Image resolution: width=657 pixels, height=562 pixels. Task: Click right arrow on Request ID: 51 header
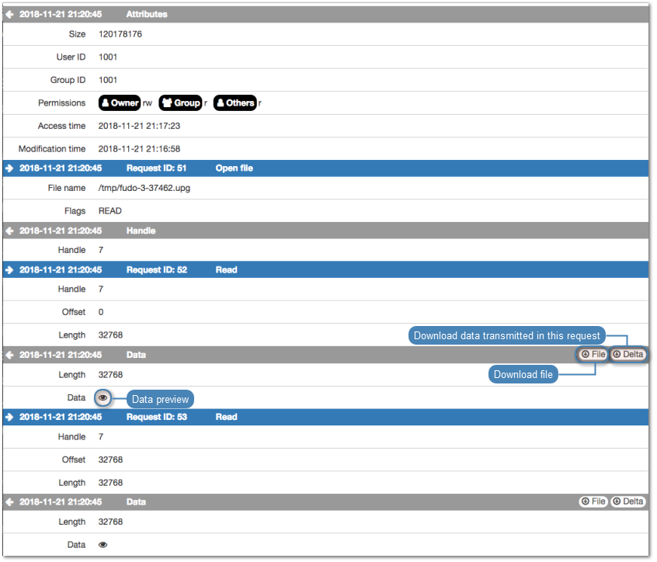(10, 168)
